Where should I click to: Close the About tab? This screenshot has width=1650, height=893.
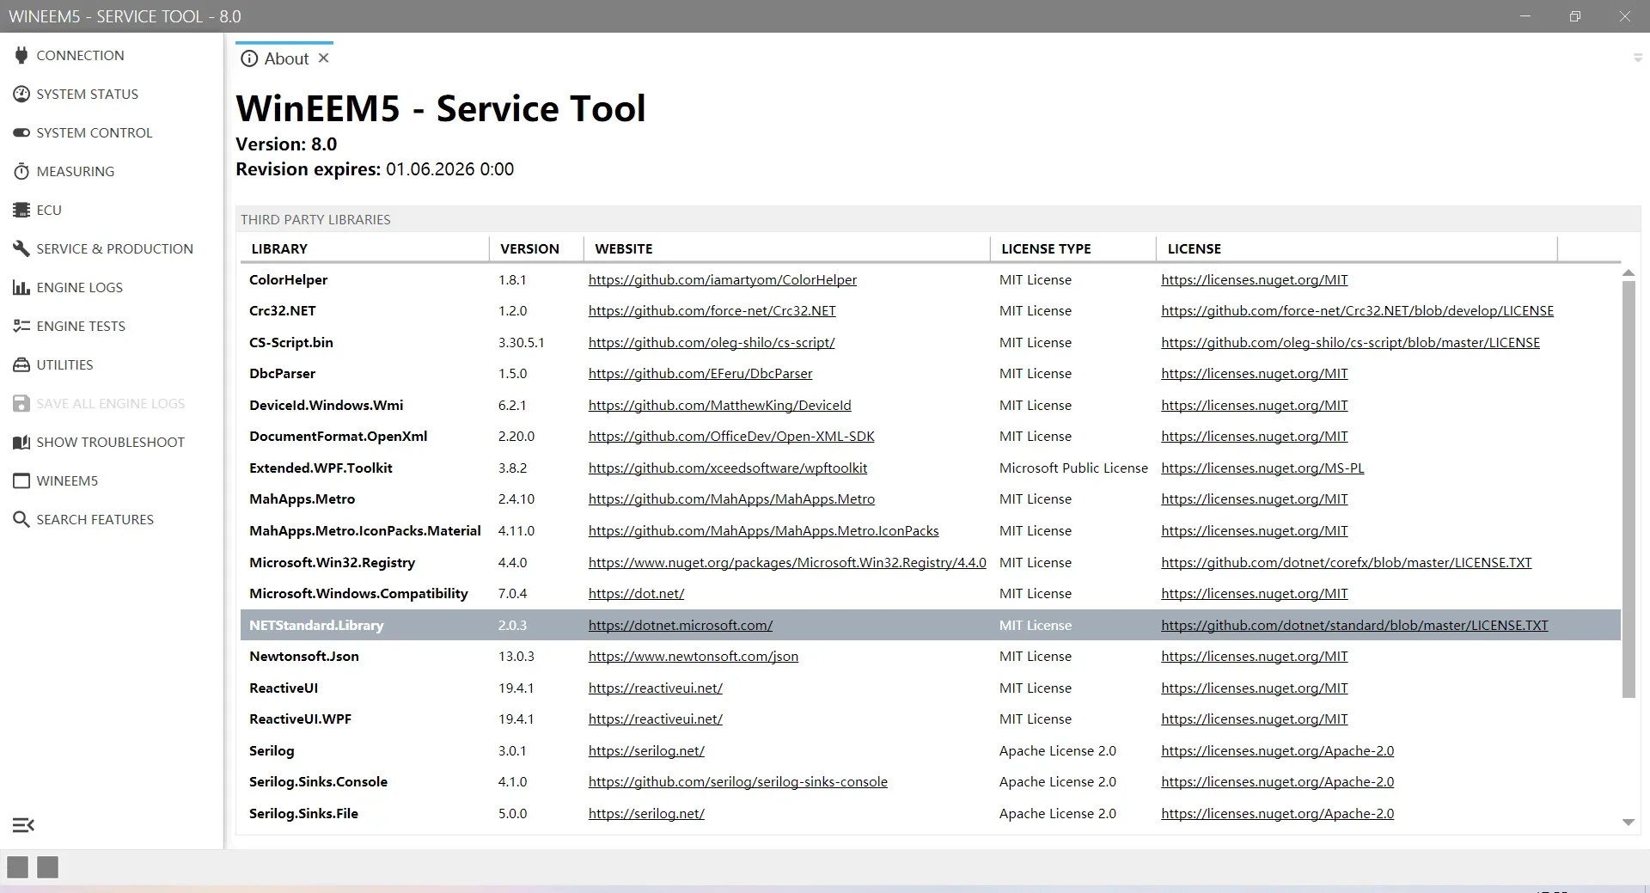point(323,58)
